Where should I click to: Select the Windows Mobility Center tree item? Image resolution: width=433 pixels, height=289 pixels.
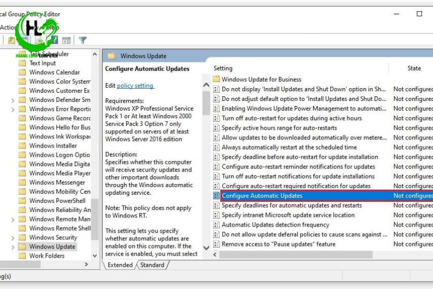coord(60,191)
